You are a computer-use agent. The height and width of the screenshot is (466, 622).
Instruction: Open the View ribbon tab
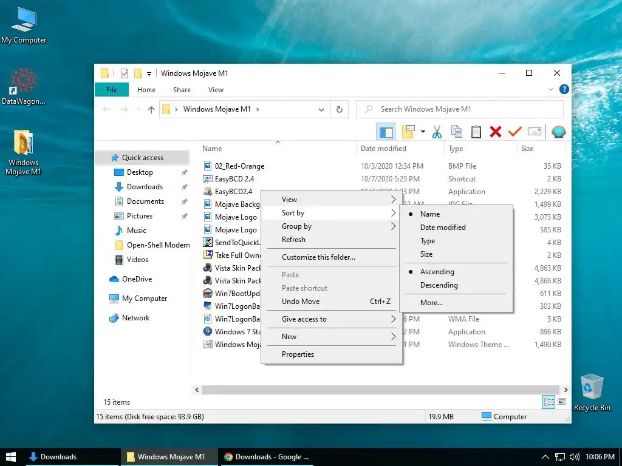[216, 90]
